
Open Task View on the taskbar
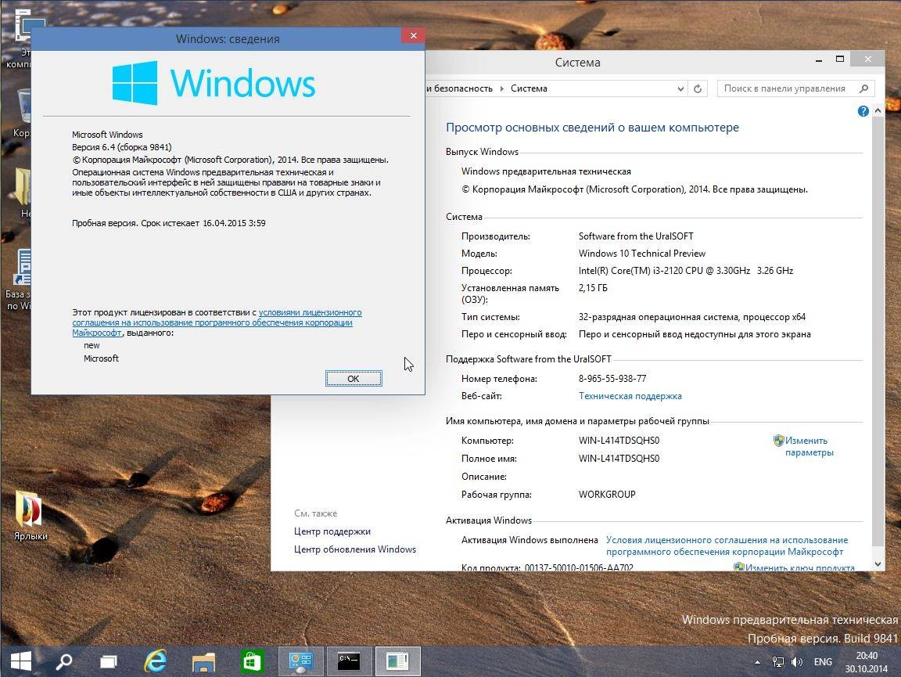[x=109, y=661]
